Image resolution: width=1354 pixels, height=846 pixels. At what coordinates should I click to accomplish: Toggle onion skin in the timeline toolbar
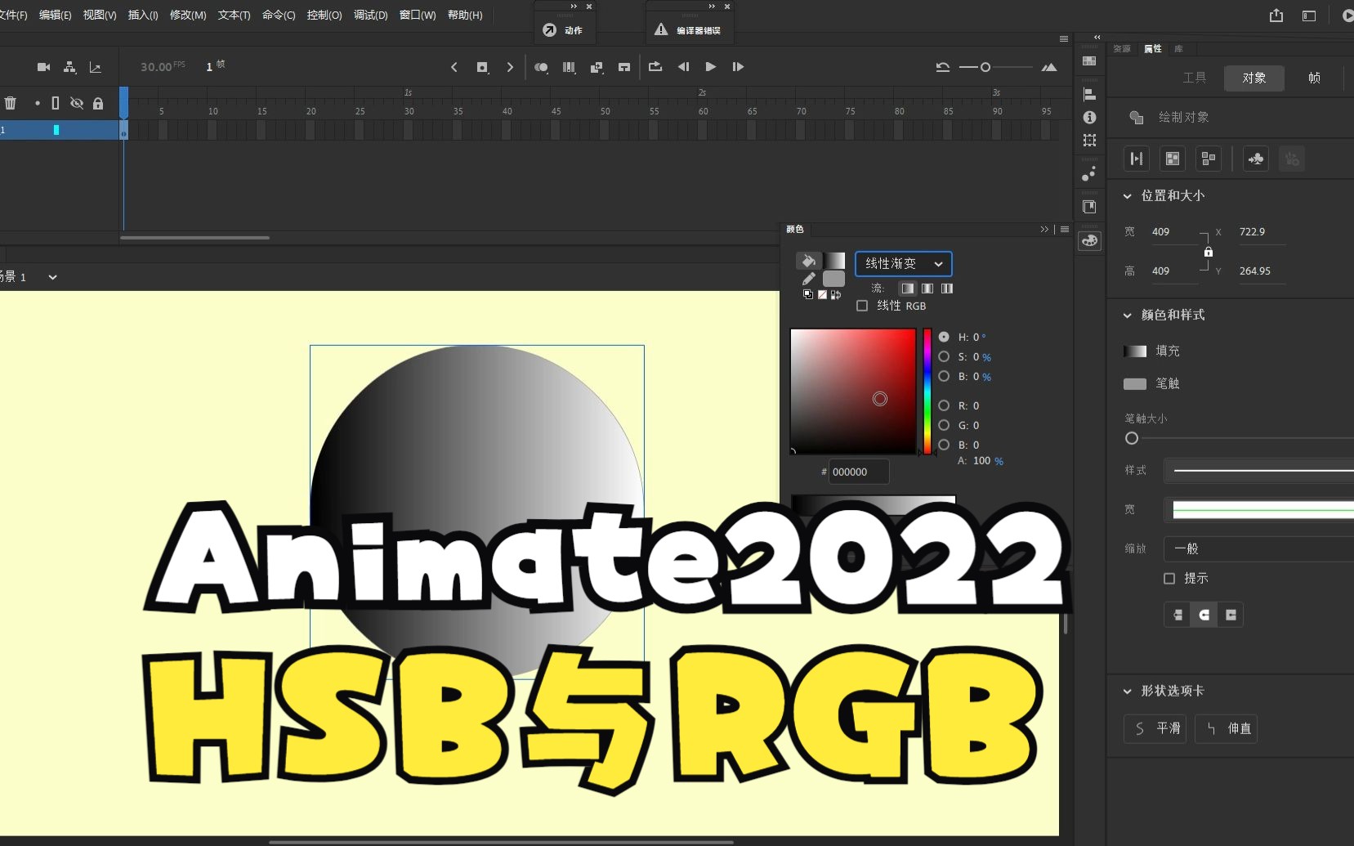[x=540, y=67]
